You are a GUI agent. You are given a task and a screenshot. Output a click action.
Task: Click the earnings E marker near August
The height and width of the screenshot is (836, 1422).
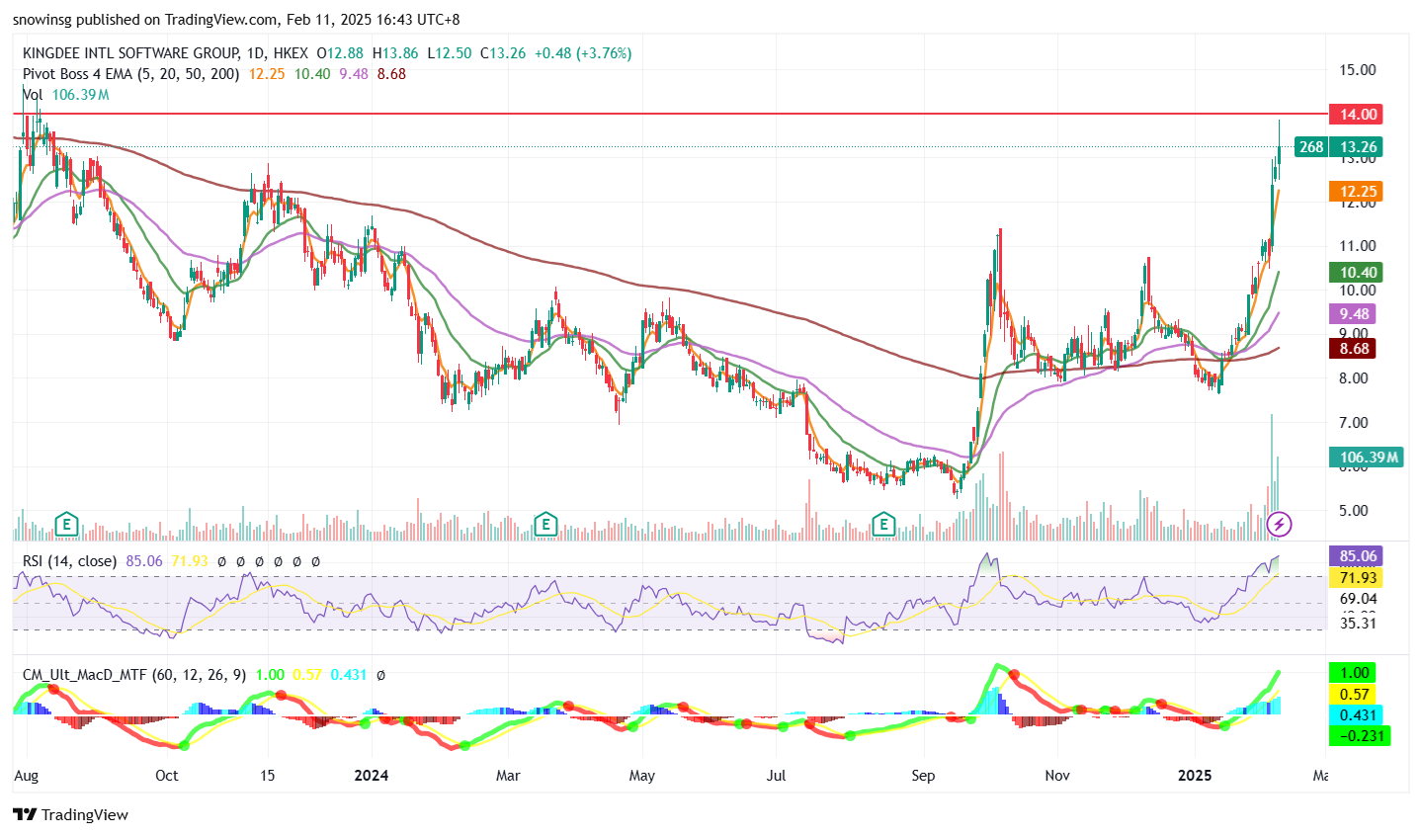point(67,524)
